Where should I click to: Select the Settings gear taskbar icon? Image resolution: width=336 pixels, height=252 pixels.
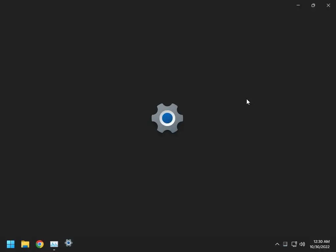69,243
